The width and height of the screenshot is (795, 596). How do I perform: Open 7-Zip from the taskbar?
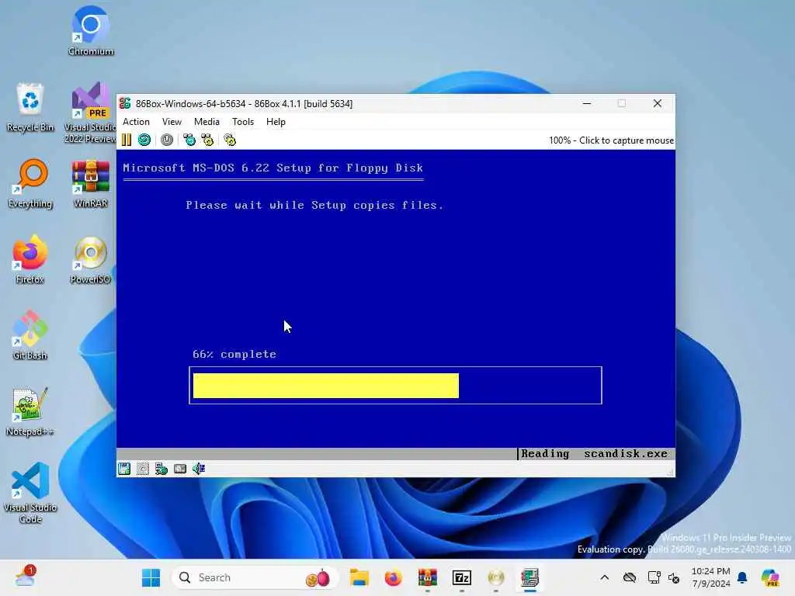(x=462, y=577)
